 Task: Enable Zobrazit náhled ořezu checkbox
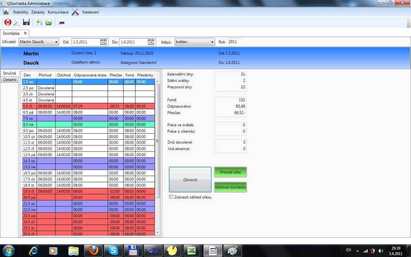click(x=171, y=197)
